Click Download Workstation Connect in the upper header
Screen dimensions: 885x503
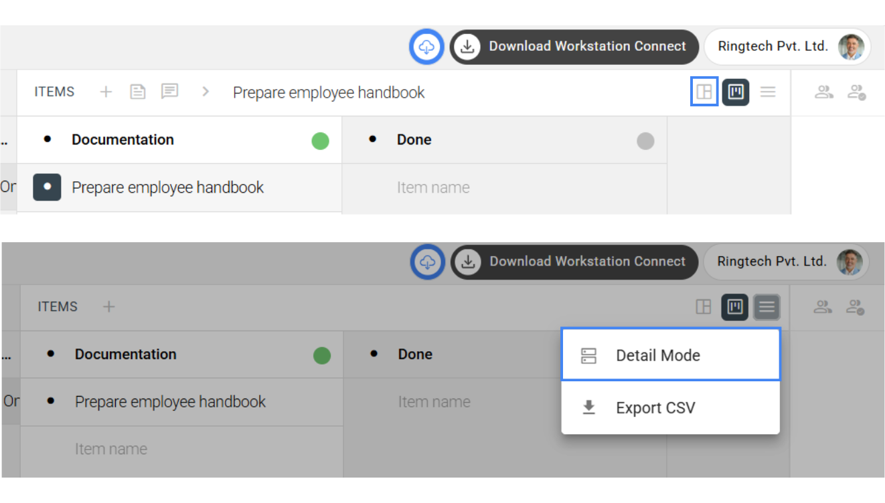click(574, 47)
